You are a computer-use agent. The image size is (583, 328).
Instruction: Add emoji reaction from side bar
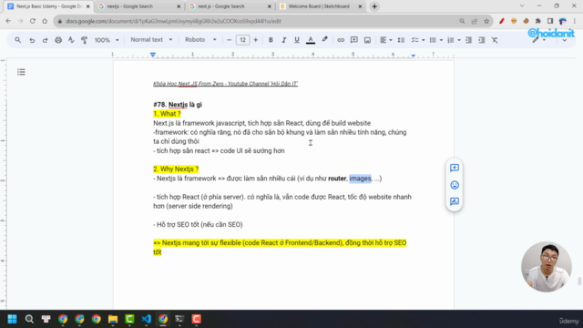pos(455,185)
